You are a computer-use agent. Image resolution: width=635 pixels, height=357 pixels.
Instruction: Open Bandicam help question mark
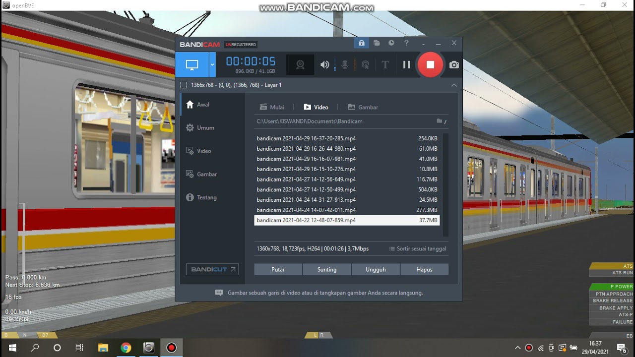[x=406, y=43]
